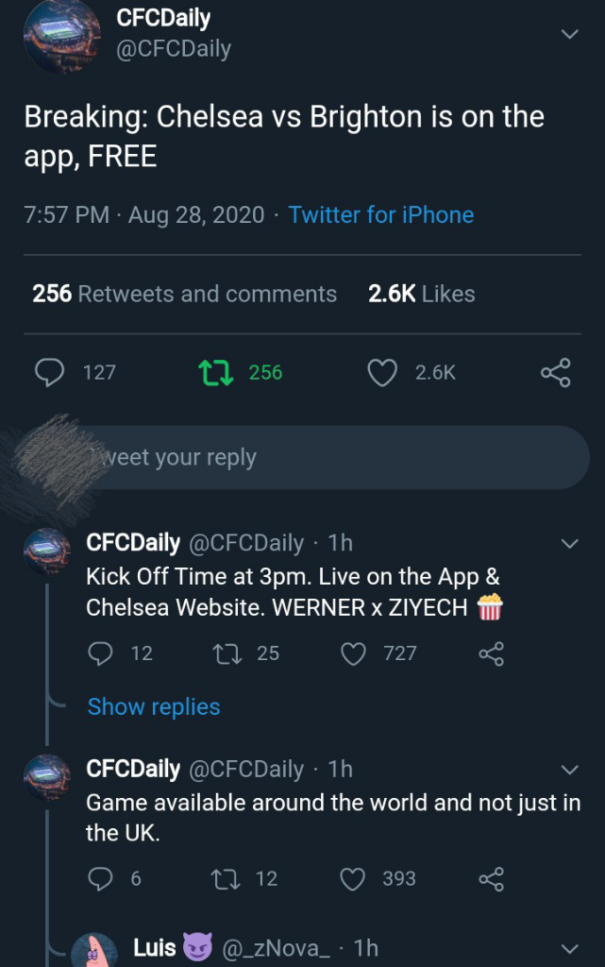
Task: Retweet the 'Game available around the world' tweet
Action: [x=226, y=879]
